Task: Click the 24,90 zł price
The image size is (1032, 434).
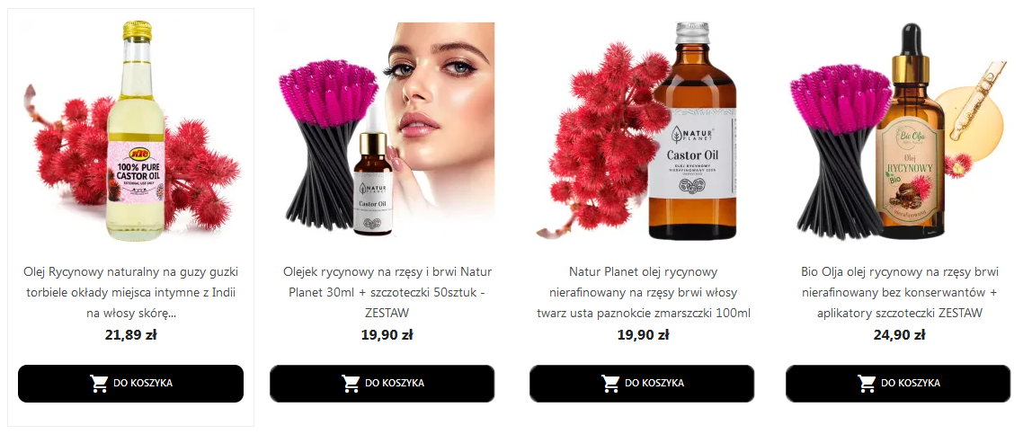Action: [x=899, y=334]
